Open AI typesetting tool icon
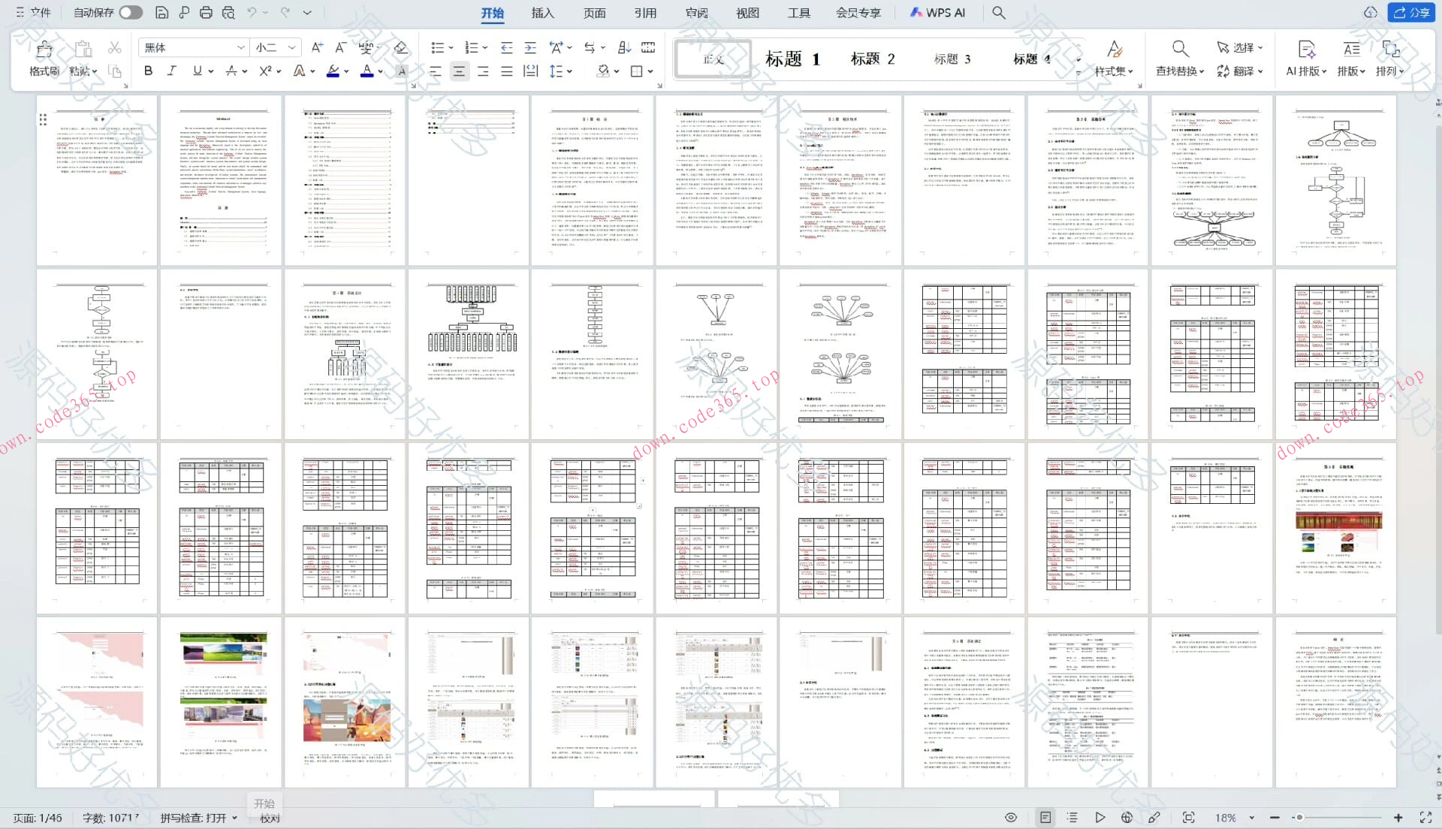1442x829 pixels. (x=1306, y=50)
